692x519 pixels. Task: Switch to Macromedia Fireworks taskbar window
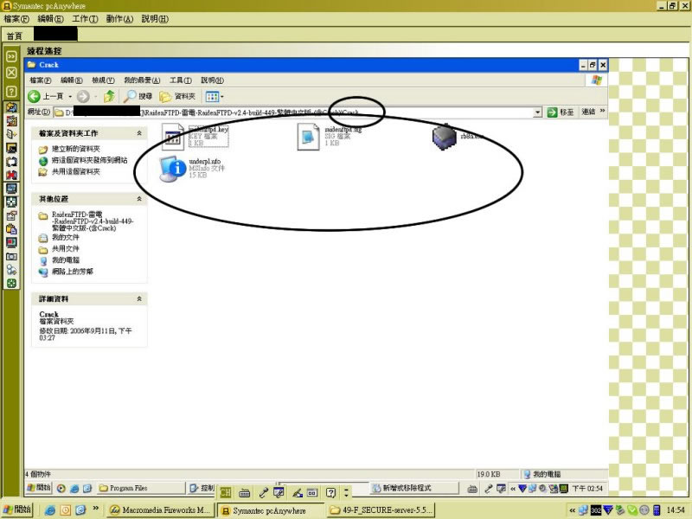click(x=161, y=509)
